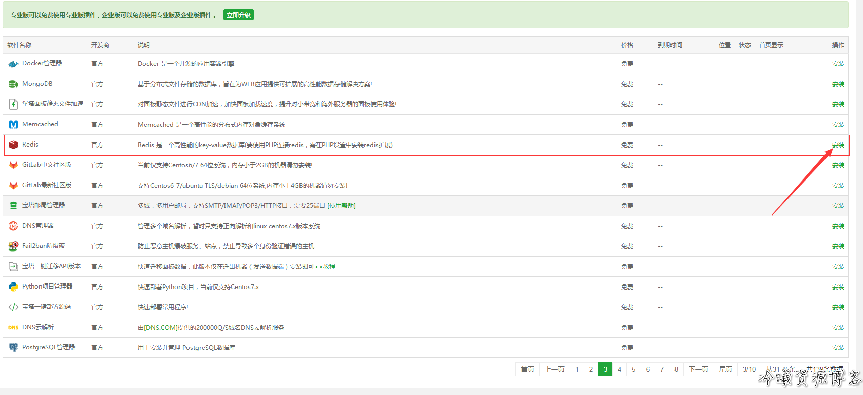Screen dimensions: 863x395
Task: Install Python项目管理器 via 安装 link
Action: [838, 287]
